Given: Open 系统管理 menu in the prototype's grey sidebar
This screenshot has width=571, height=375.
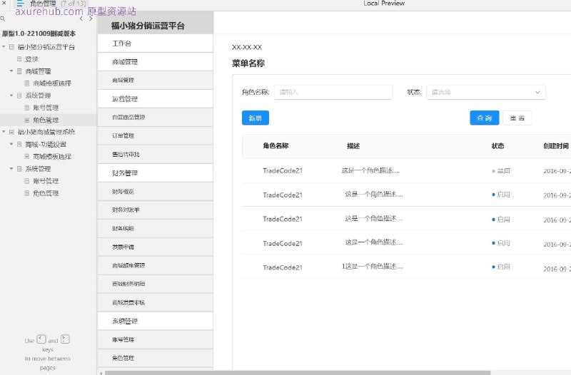Looking at the screenshot, I should click(x=156, y=321).
